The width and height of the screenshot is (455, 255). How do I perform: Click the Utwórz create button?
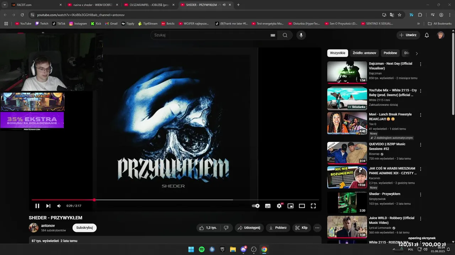point(408,35)
